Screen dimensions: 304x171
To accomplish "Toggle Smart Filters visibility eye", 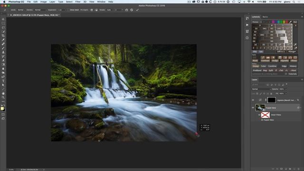I will click(259, 115).
